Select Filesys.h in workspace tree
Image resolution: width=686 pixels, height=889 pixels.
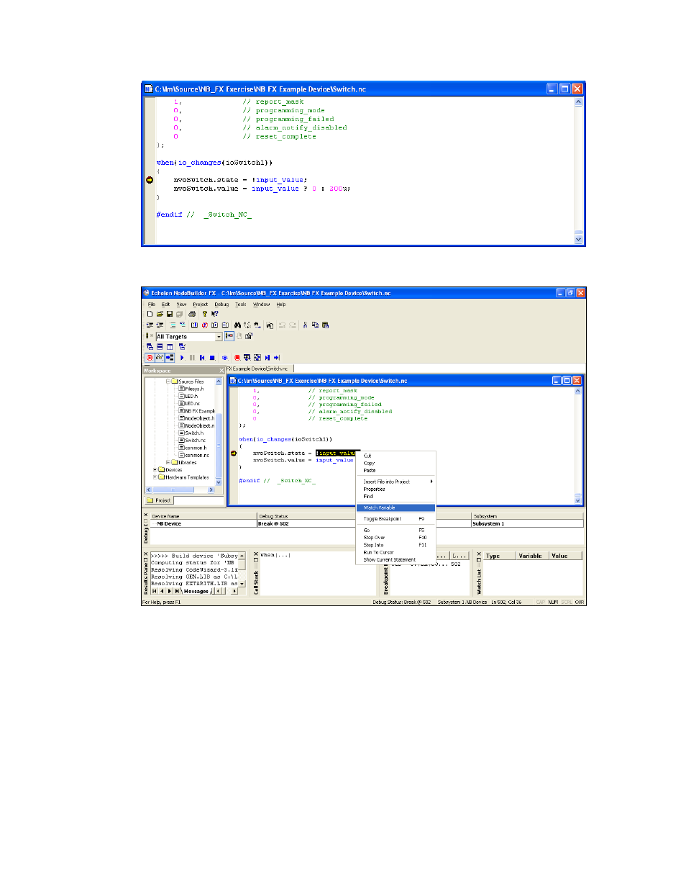tap(194, 389)
